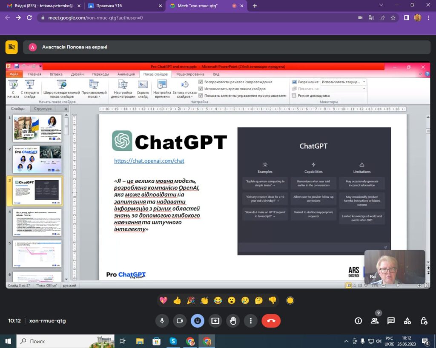Turn off the camera in Meet
The width and height of the screenshot is (436, 348).
180,321
